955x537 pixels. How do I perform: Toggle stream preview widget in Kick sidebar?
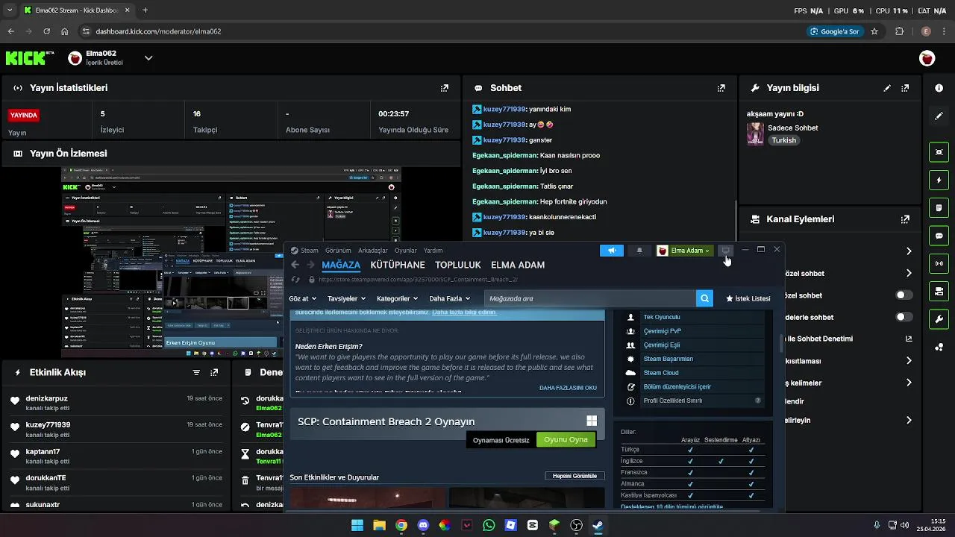click(x=939, y=152)
